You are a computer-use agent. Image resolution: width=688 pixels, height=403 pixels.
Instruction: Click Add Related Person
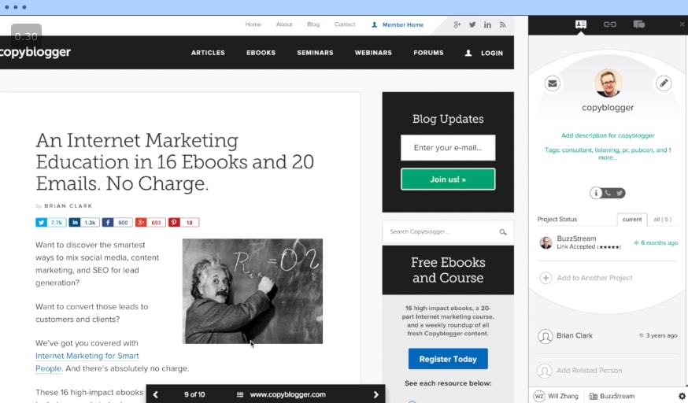point(590,371)
